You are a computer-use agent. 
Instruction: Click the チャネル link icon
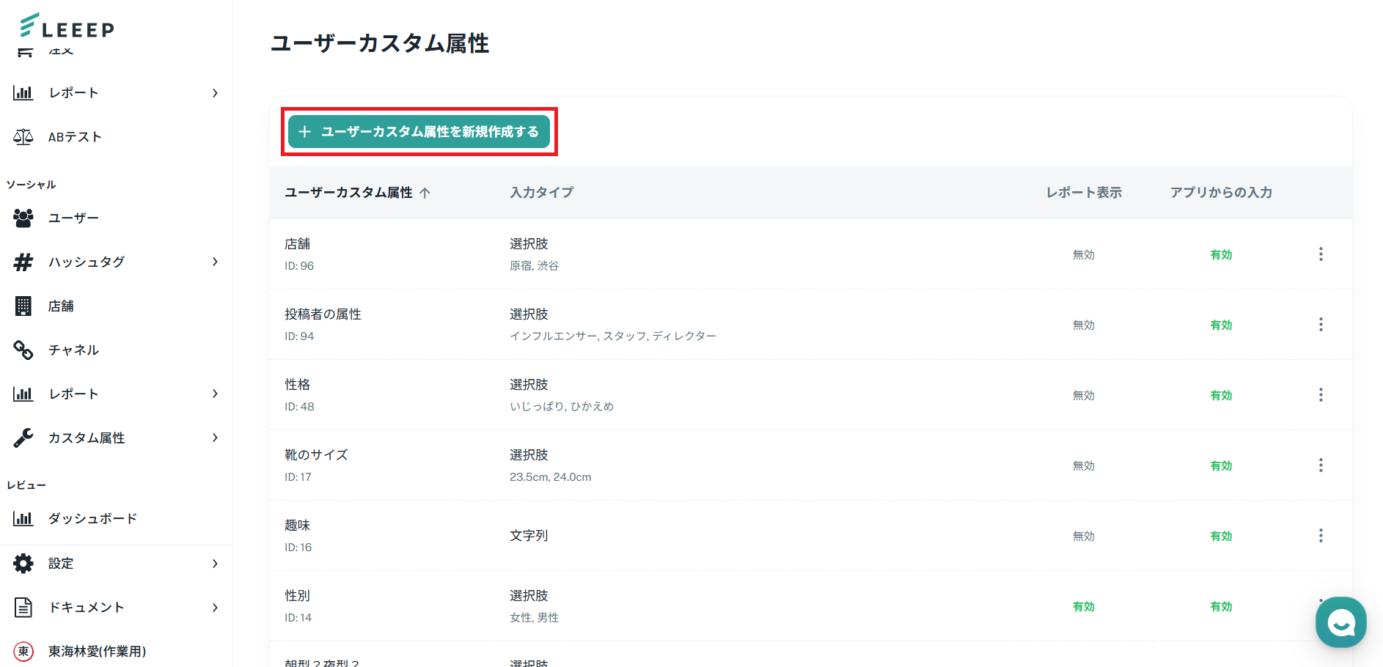tap(23, 350)
